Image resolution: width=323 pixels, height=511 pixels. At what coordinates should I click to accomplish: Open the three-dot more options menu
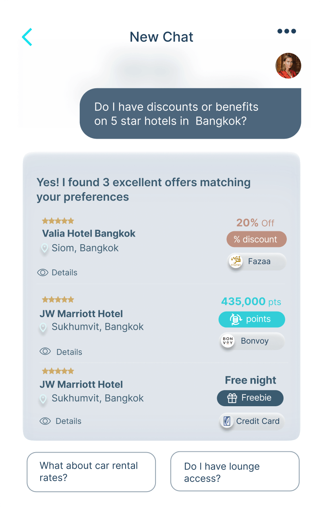coord(286,31)
